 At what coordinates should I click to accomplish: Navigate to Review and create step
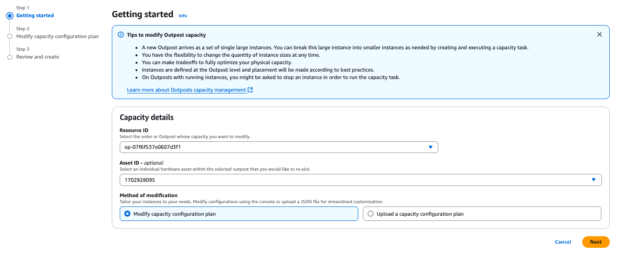[x=38, y=57]
